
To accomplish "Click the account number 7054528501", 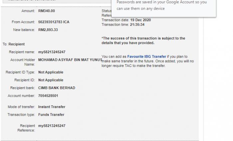I will [x=48, y=96].
